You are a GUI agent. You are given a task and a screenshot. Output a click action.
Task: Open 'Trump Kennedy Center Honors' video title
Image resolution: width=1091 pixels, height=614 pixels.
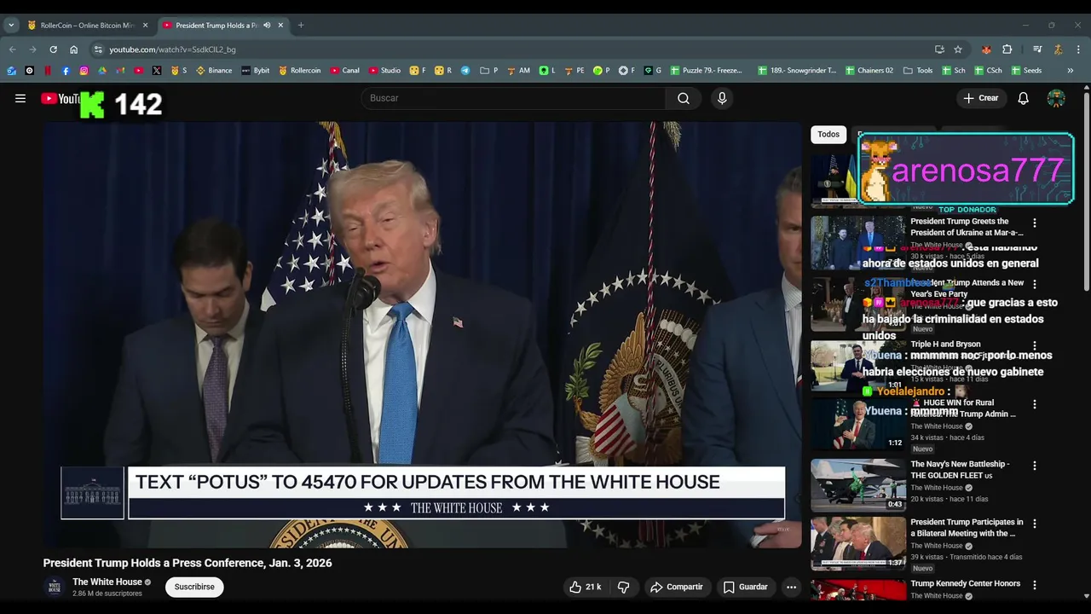tap(965, 583)
